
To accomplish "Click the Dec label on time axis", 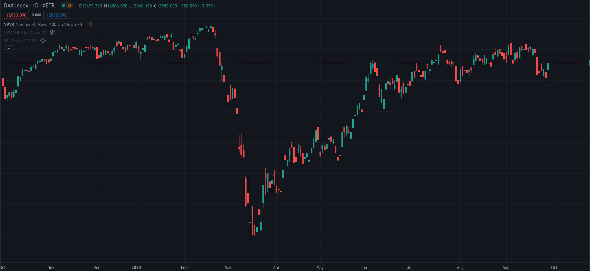I will [97, 267].
